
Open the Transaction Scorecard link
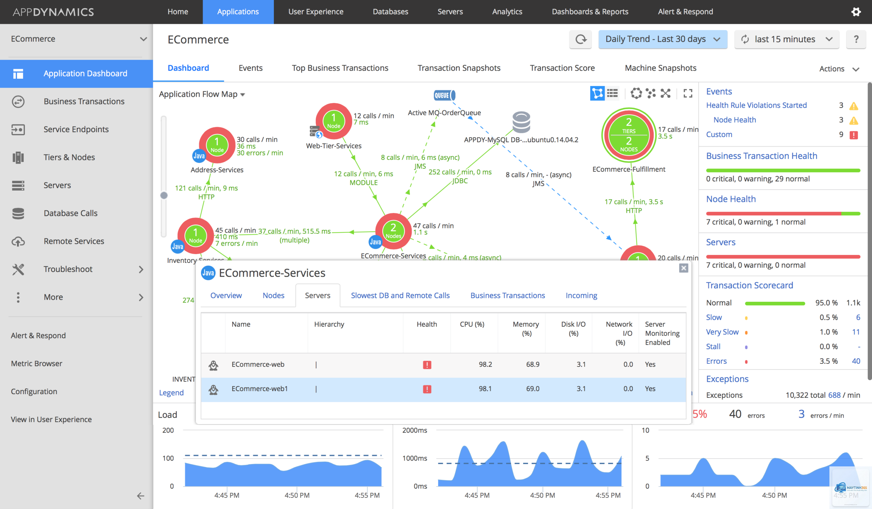[x=749, y=285]
